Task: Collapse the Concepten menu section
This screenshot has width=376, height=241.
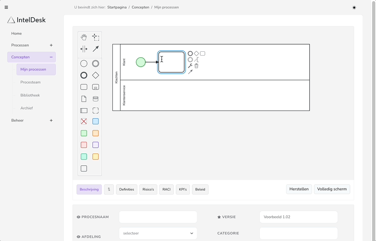Action: pyautogui.click(x=51, y=57)
